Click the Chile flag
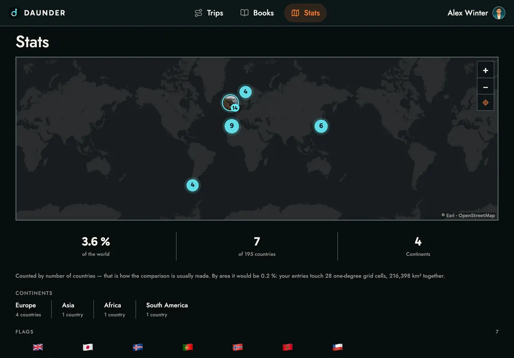 click(x=337, y=347)
